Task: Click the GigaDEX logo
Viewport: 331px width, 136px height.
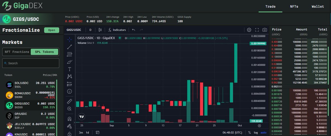Action: (x=23, y=6)
